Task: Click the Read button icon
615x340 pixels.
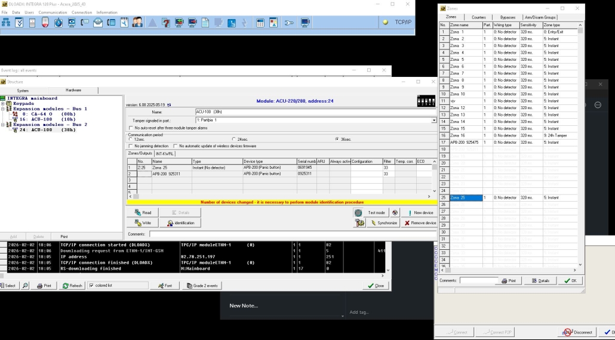Action: [x=138, y=212]
